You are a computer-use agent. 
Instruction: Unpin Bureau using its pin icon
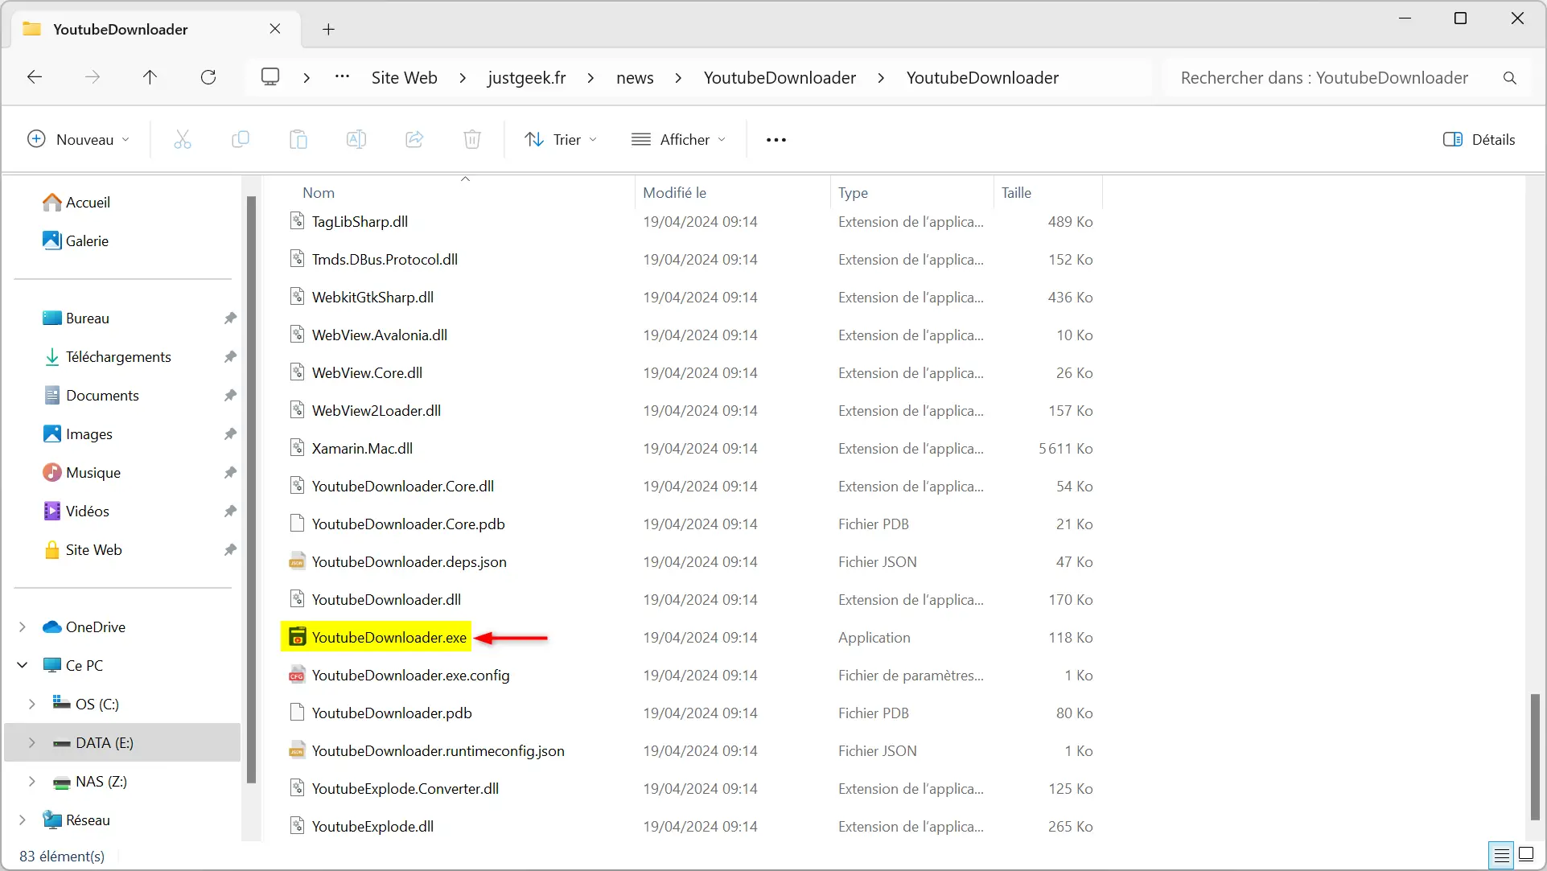pyautogui.click(x=230, y=318)
